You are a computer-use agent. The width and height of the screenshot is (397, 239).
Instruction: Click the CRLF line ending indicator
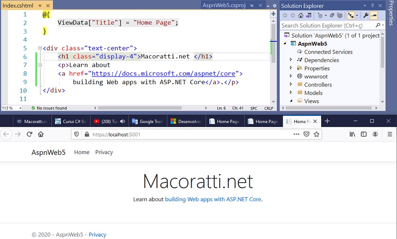click(x=269, y=108)
